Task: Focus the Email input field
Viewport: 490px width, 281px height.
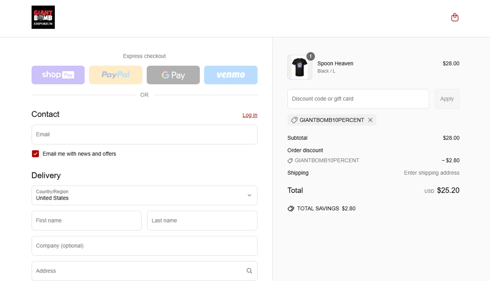Action: pos(144,134)
